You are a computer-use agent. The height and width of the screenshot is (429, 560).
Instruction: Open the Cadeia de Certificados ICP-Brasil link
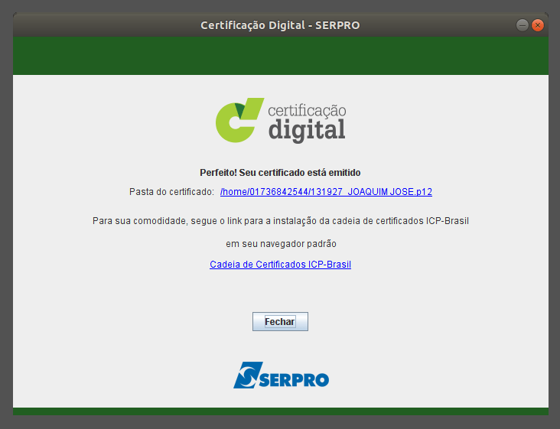click(x=280, y=265)
